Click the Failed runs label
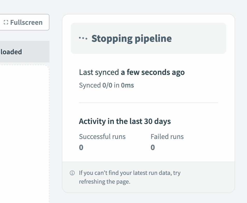This screenshot has width=247, height=203. (167, 137)
